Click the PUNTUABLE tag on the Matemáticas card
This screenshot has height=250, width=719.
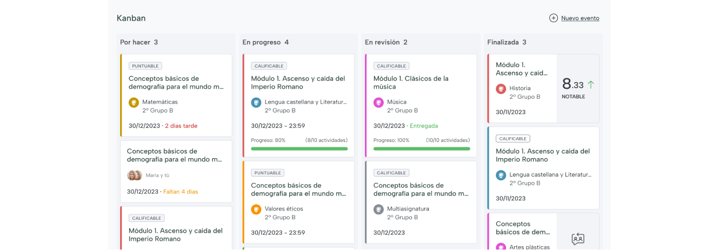[145, 66]
